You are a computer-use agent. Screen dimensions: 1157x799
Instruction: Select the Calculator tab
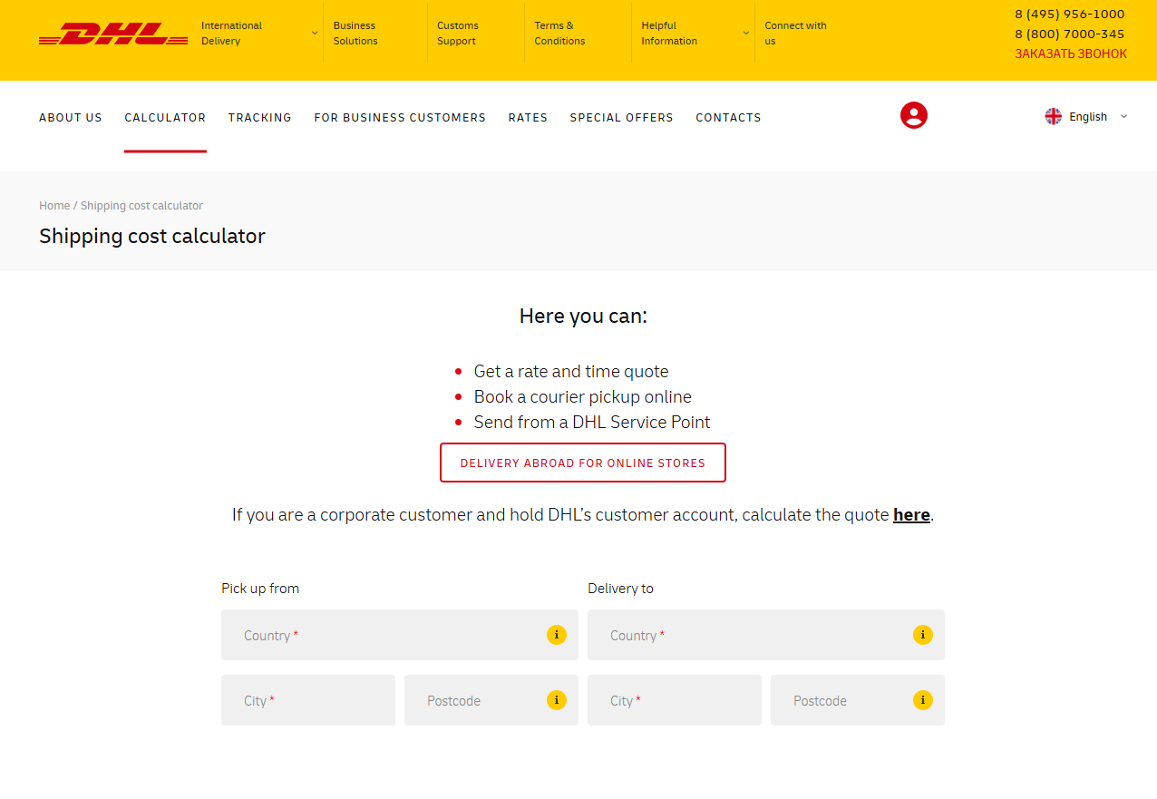(165, 117)
